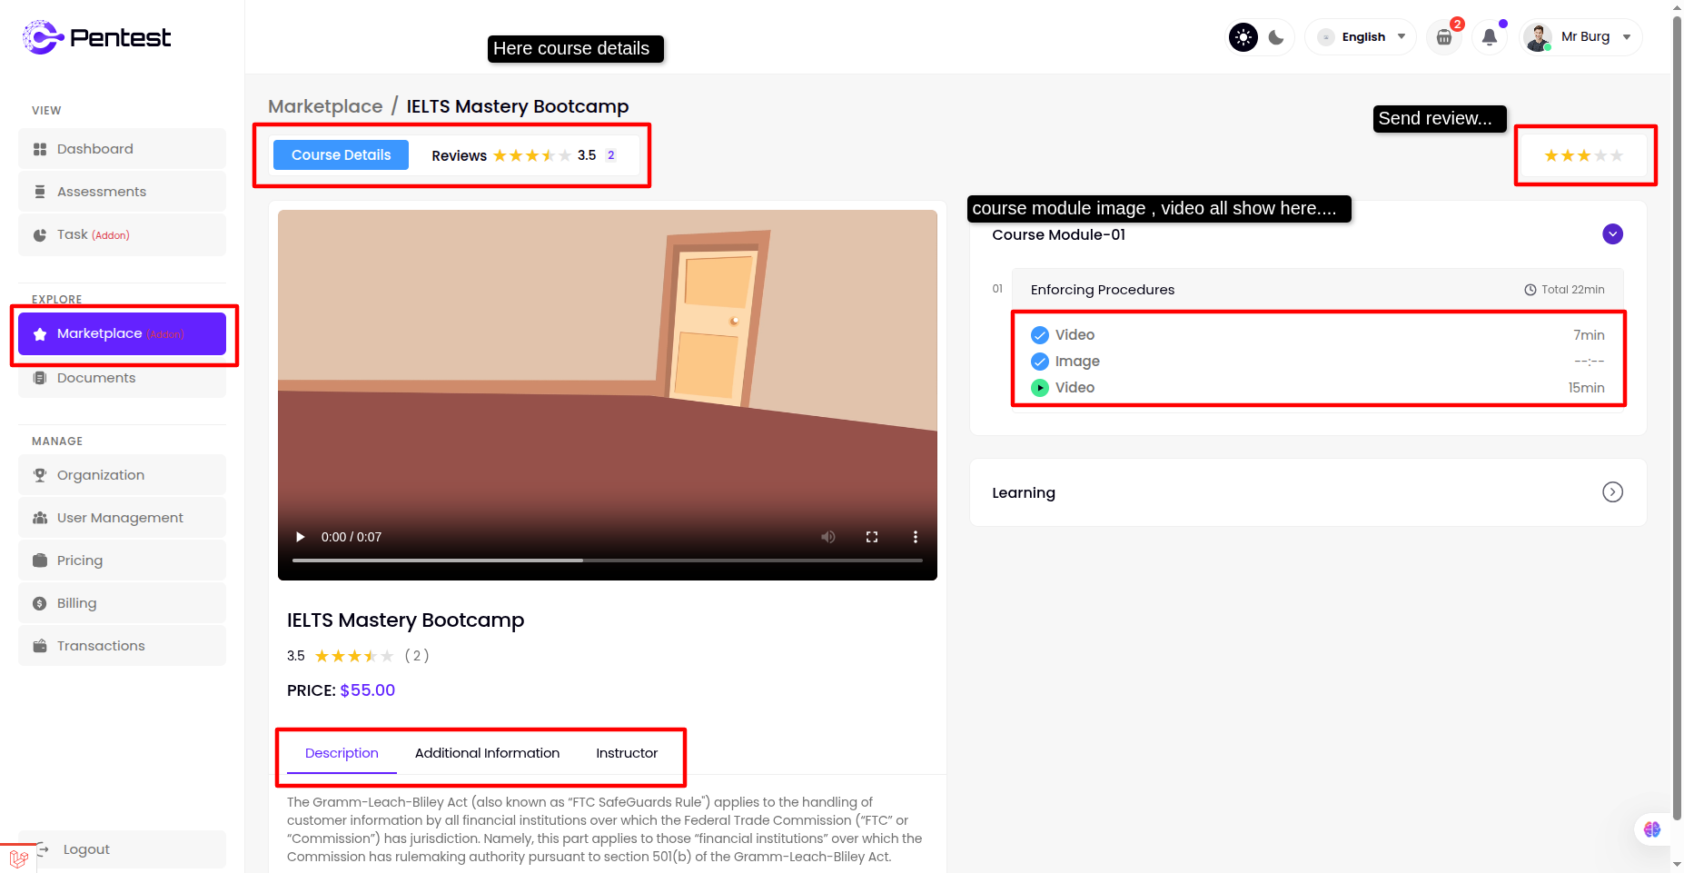Open the notifications bell
Image resolution: width=1684 pixels, height=873 pixels.
(1490, 37)
